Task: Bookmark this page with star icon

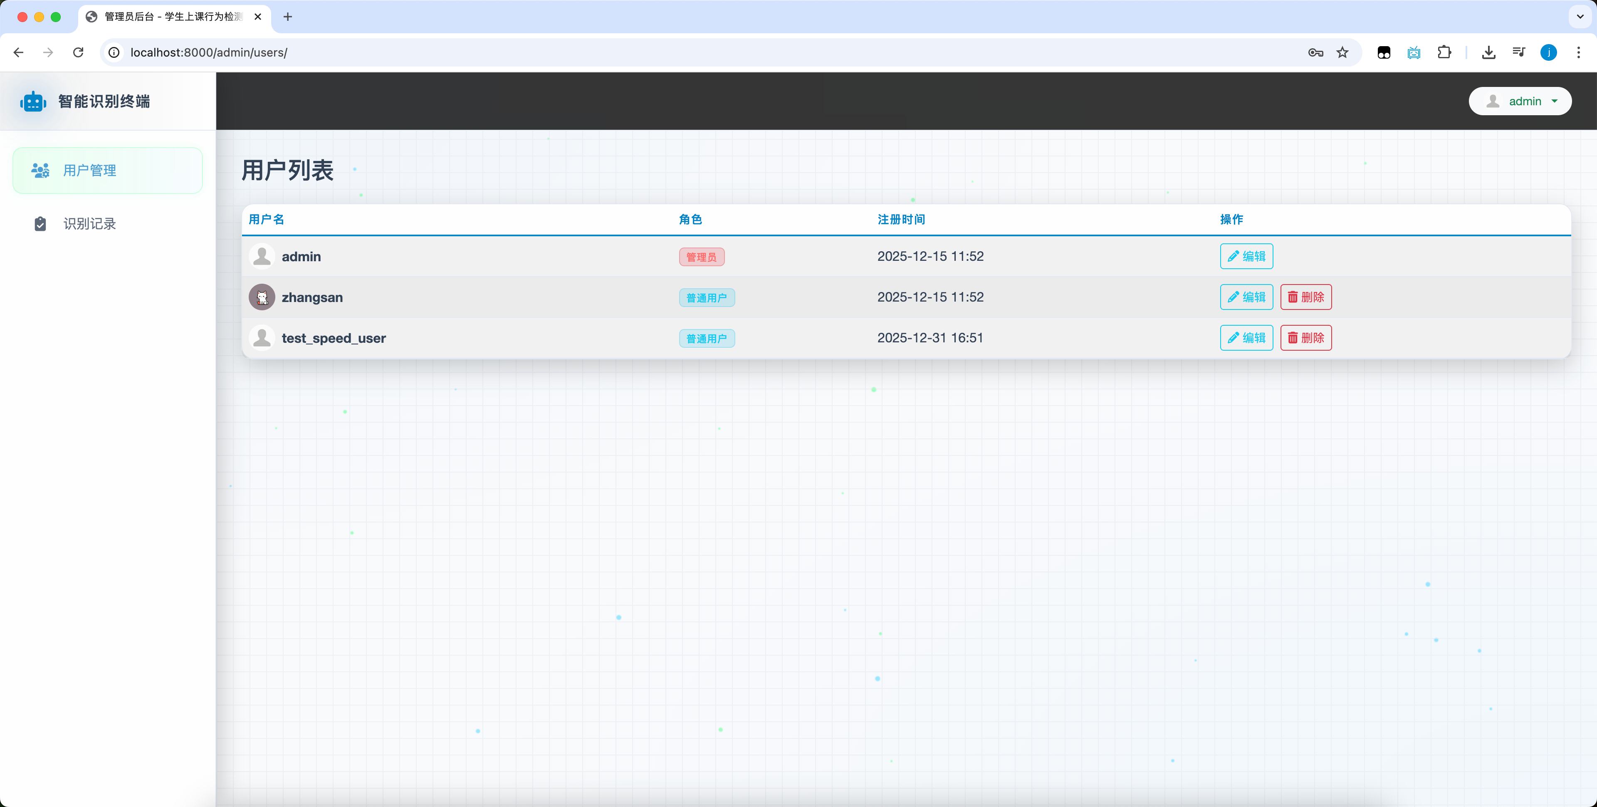Action: coord(1342,52)
